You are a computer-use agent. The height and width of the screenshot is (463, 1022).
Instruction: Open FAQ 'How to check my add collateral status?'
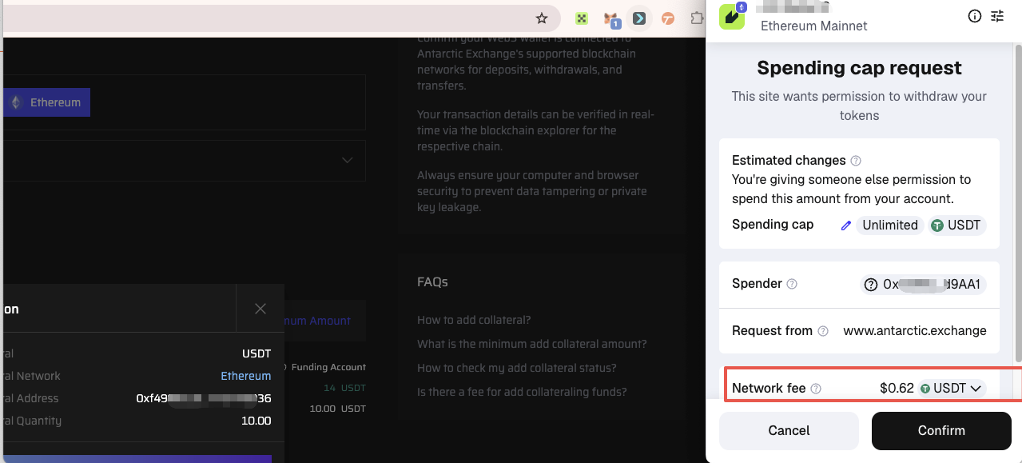[516, 368]
